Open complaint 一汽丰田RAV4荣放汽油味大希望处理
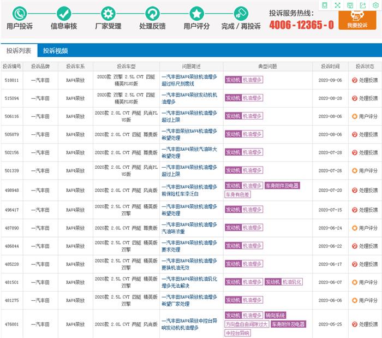 (189, 152)
